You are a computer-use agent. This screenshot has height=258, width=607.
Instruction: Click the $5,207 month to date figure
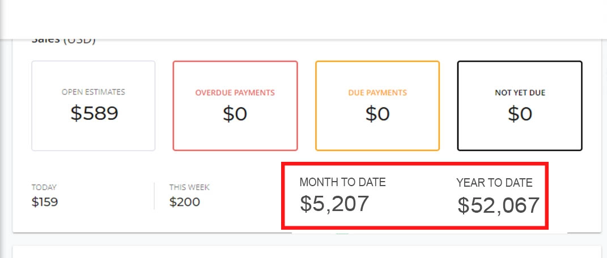(x=334, y=203)
